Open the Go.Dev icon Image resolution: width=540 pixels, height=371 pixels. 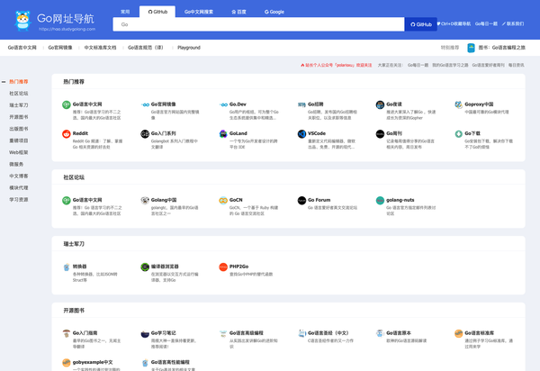tap(223, 104)
